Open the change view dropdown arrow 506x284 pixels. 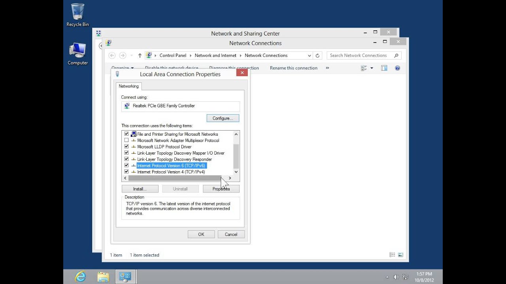pos(372,68)
